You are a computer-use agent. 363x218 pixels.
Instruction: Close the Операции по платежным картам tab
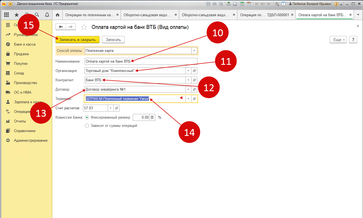117,15
